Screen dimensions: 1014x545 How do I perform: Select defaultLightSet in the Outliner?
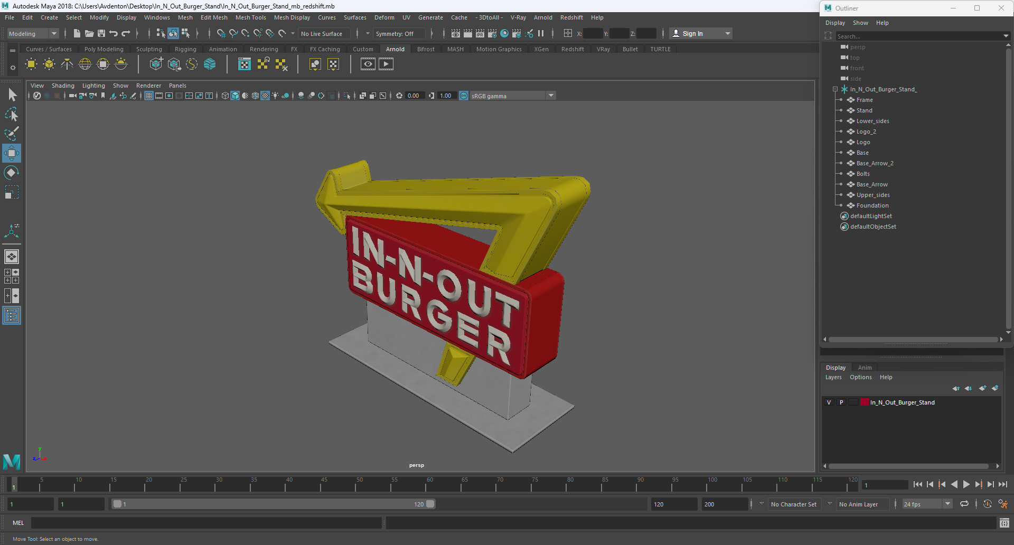coord(871,216)
